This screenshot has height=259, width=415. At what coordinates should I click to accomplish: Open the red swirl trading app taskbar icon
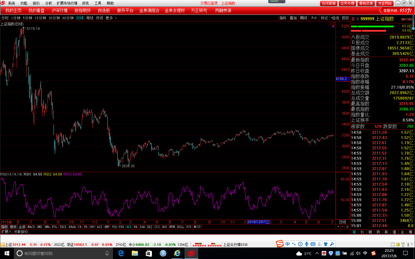[191, 253]
